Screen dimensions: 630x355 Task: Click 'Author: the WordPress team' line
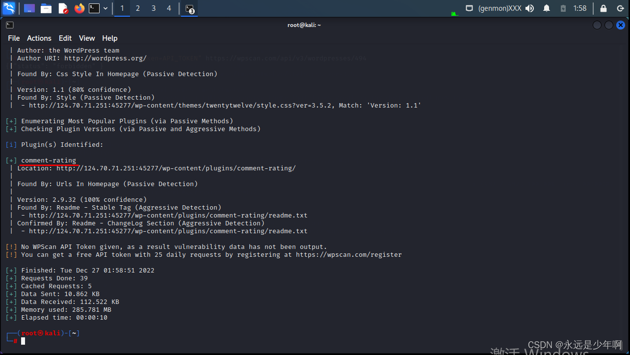[68, 51]
